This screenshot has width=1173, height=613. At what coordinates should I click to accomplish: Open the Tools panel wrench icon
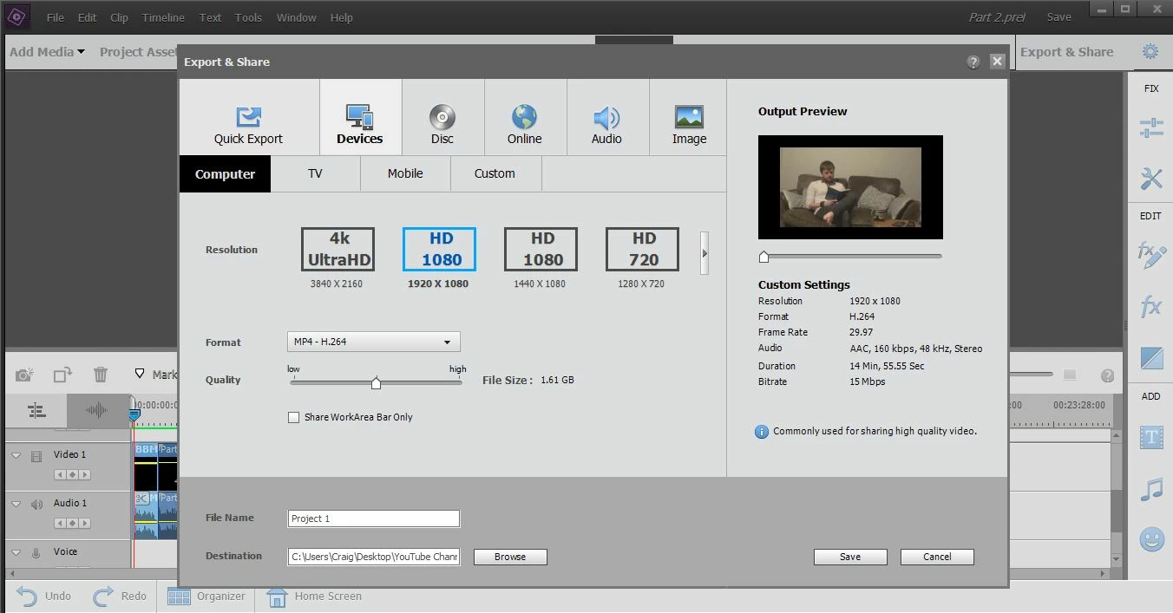1151,179
